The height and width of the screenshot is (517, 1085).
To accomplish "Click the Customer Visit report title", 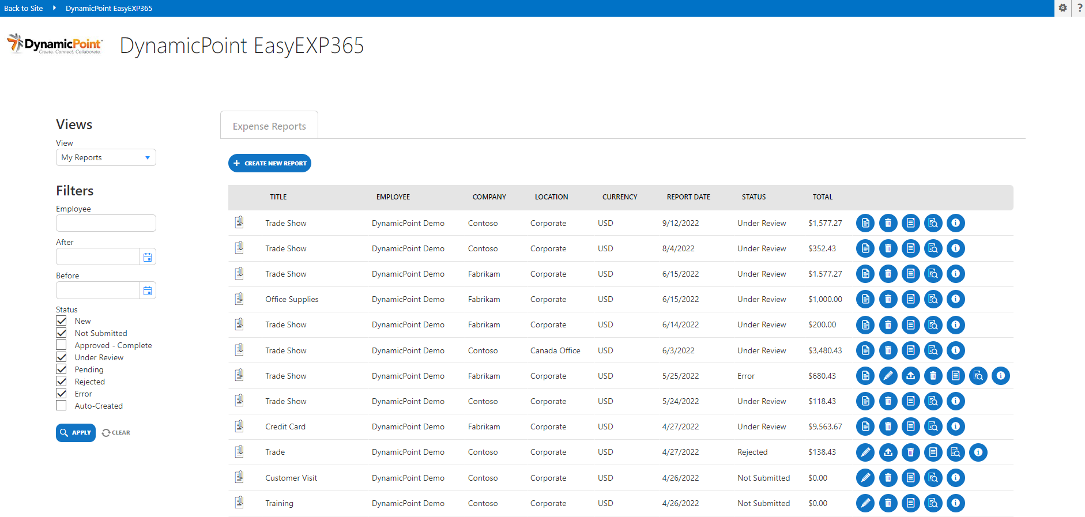I will pos(291,478).
